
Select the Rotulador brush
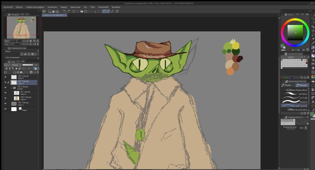[x=294, y=101]
